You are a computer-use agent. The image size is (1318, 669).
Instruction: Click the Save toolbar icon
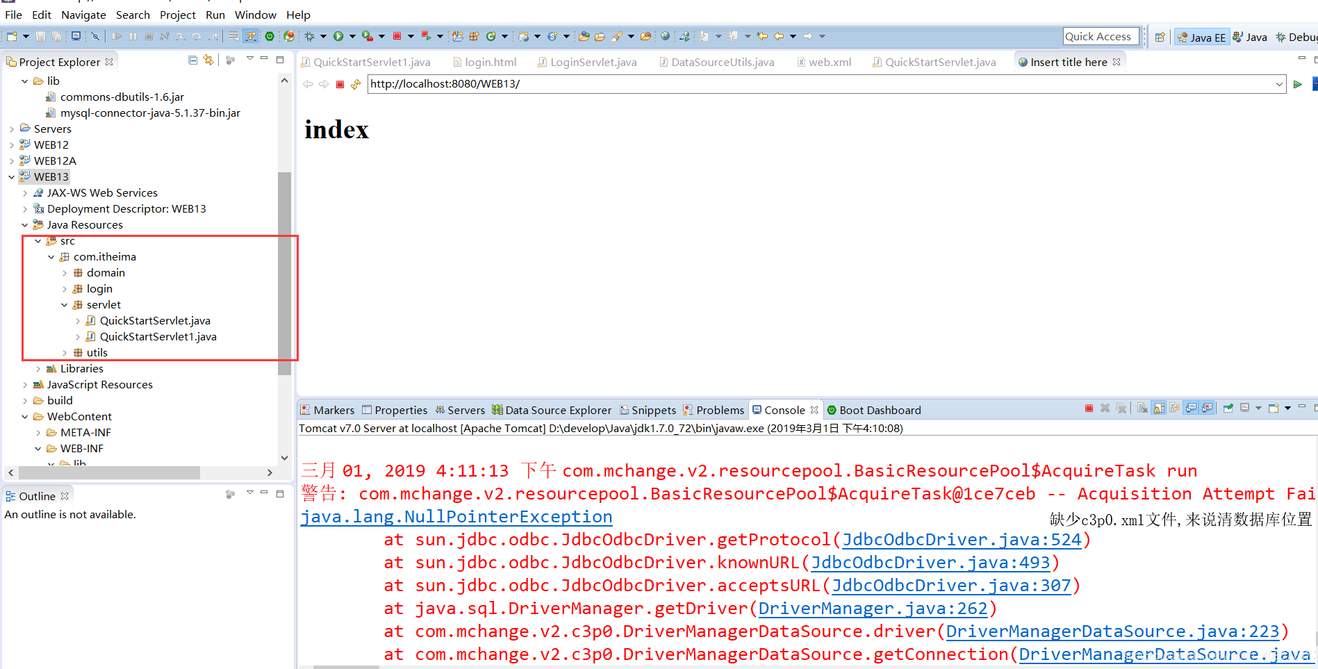(40, 36)
